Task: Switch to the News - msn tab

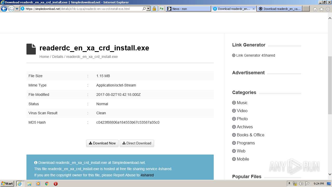Action: coord(188,9)
